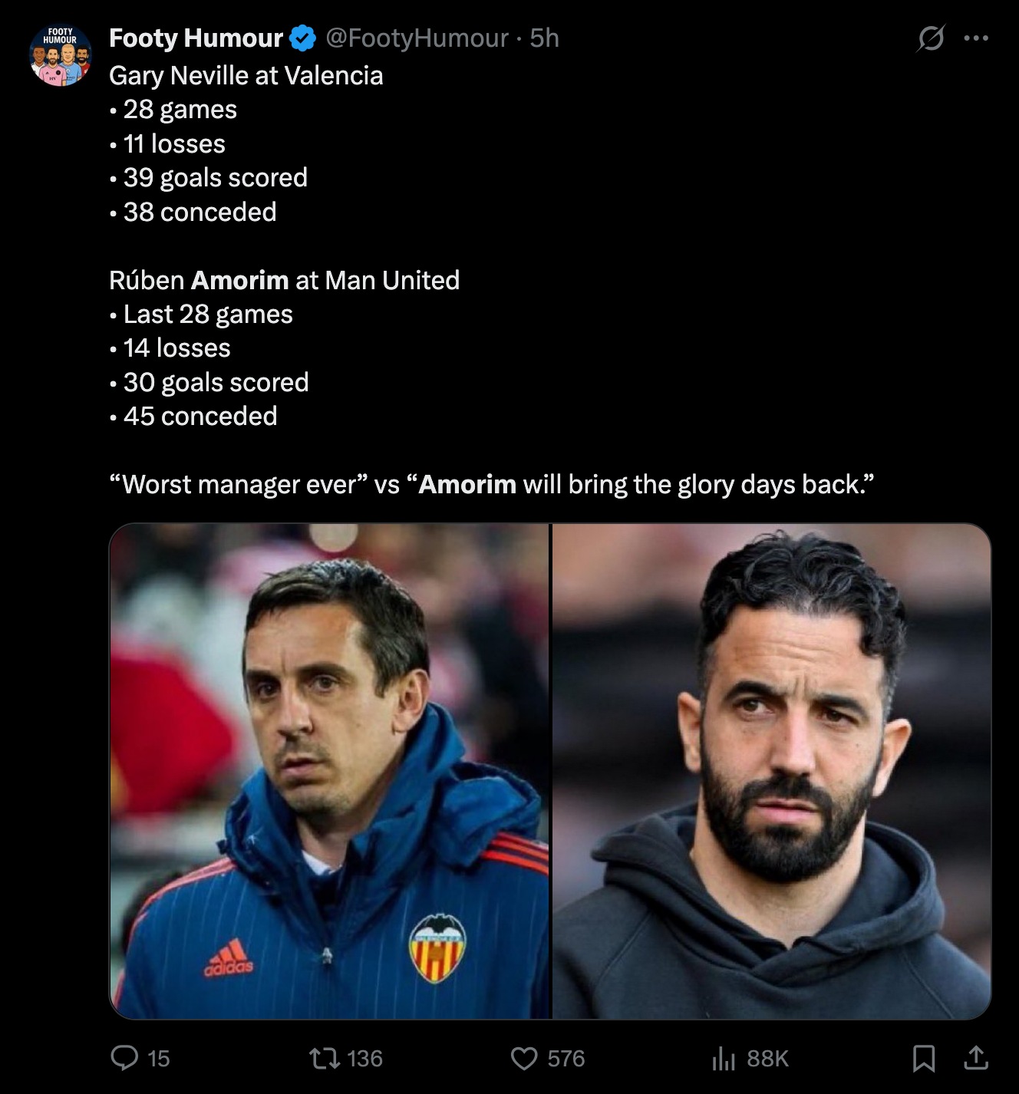The image size is (1019, 1094).
Task: Open the @FootyHumour handle link
Action: pyautogui.click(x=417, y=38)
